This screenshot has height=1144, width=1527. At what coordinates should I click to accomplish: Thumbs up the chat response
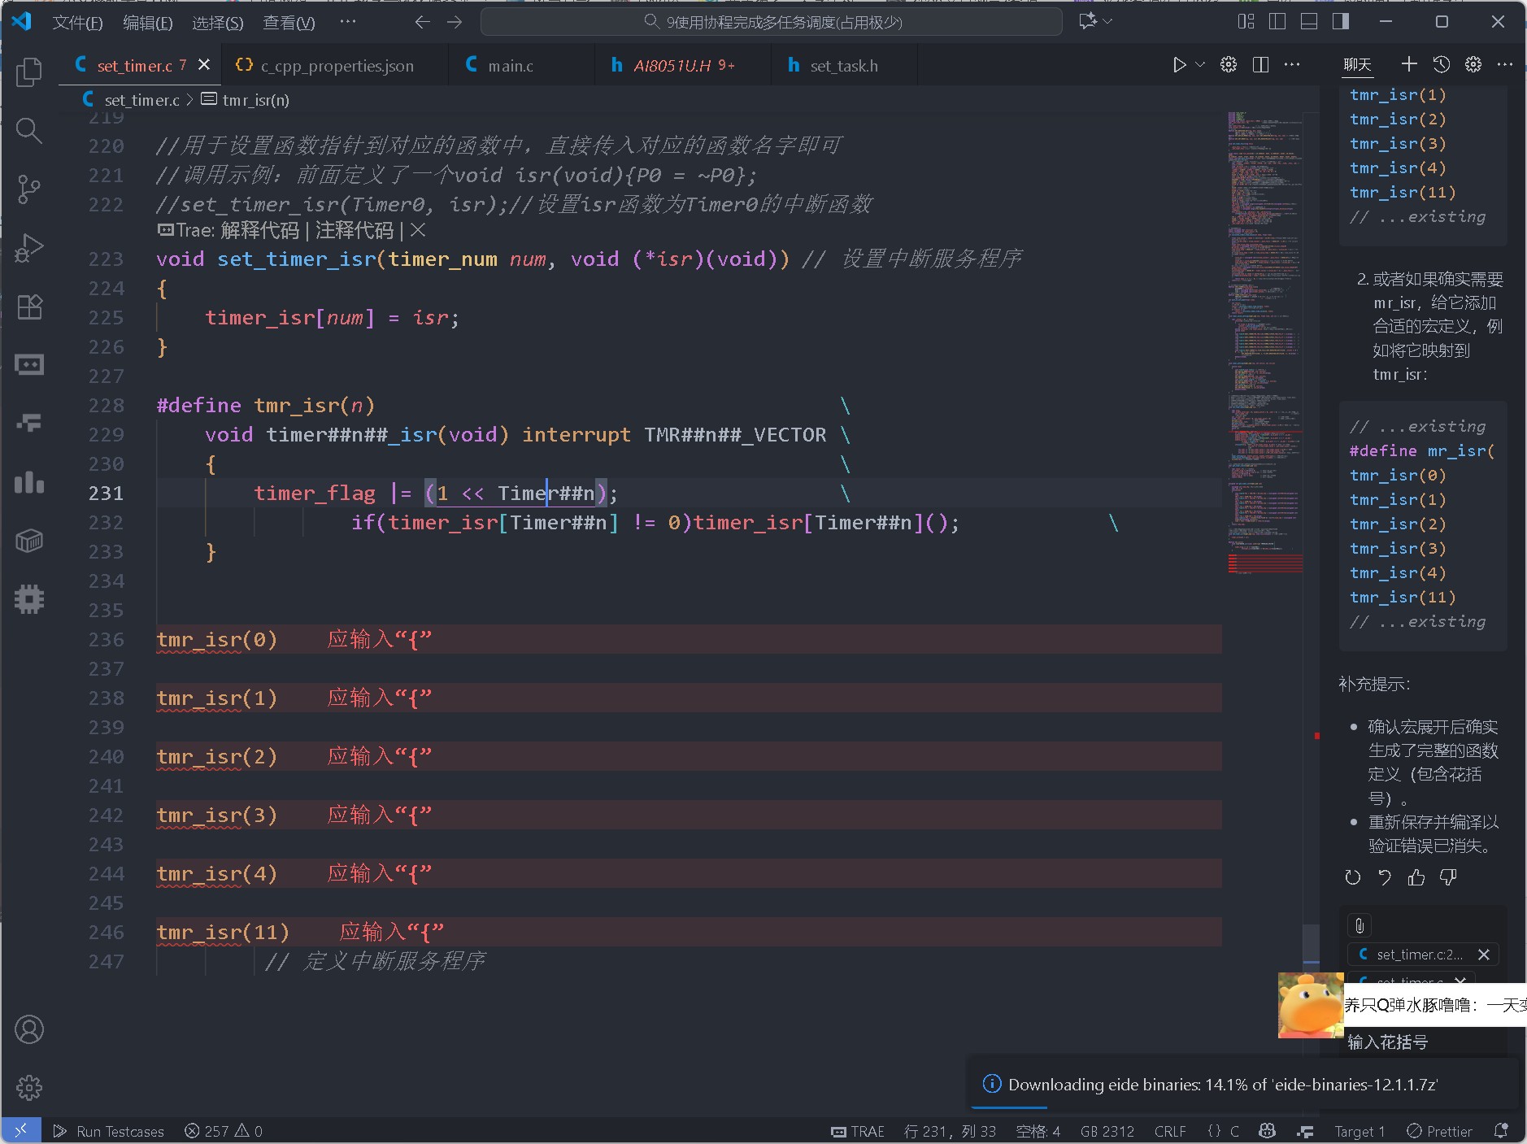tap(1416, 877)
